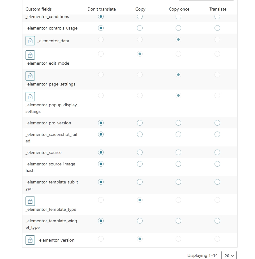Image resolution: width=255 pixels, height=259 pixels.
Task: Open the items-per-page dropdown showing 20
Action: click(229, 255)
